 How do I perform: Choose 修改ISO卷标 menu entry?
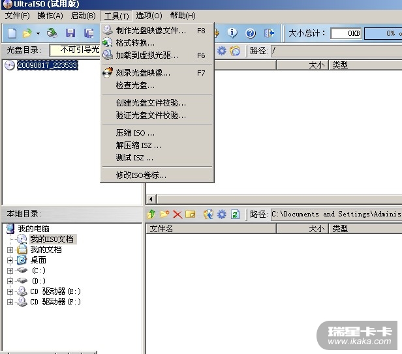coord(157,175)
